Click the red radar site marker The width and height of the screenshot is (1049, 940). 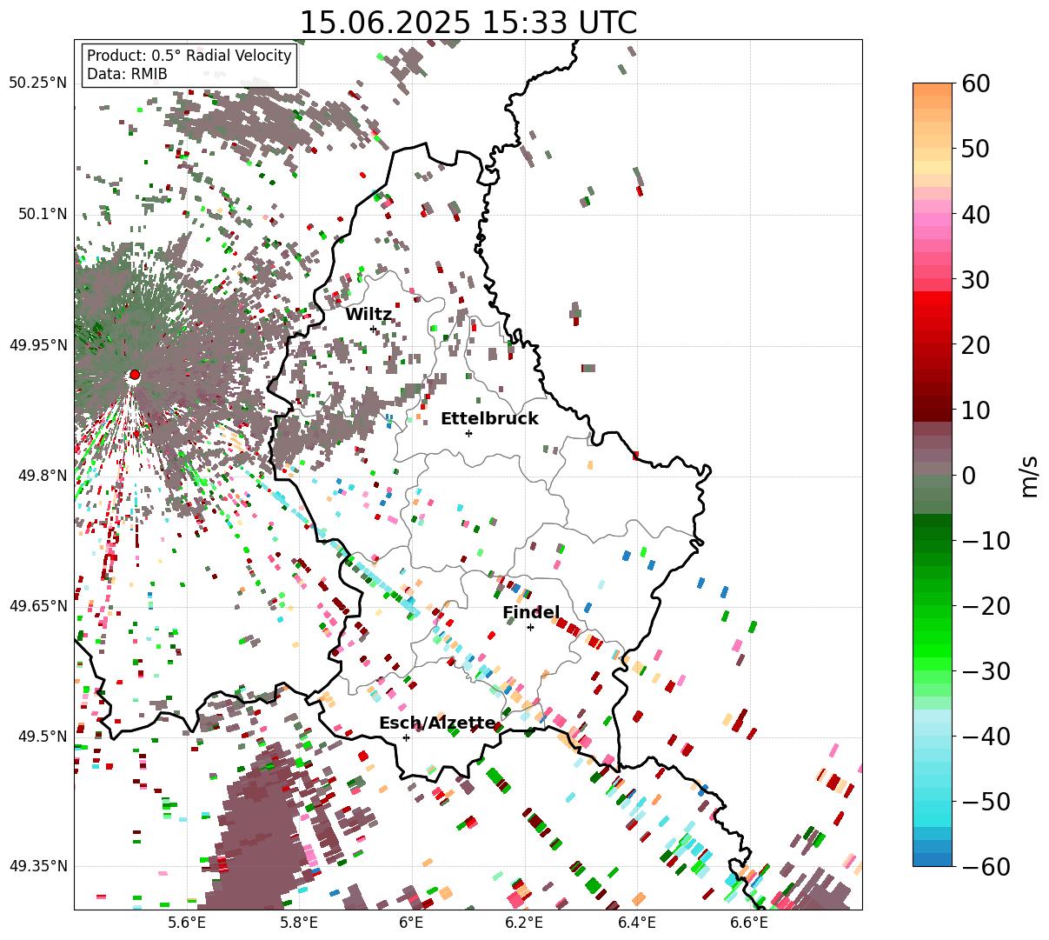134,375
